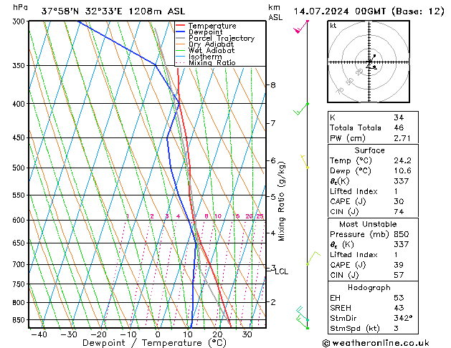Screen dimensions: 451x348
Task: Click the green wind barb near 700 hPa
Action: pos(311,258)
